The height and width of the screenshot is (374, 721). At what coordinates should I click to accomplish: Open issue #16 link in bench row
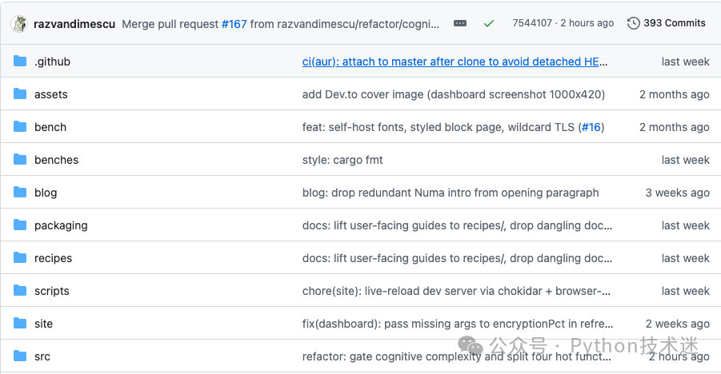[591, 127]
